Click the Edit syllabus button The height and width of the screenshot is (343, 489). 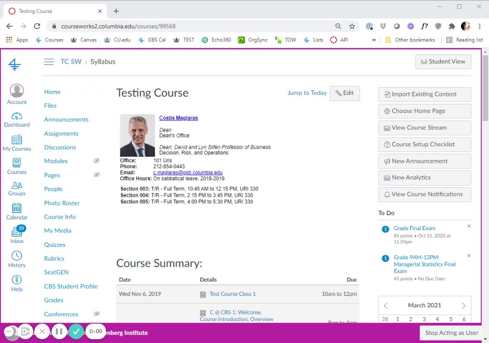(x=345, y=93)
